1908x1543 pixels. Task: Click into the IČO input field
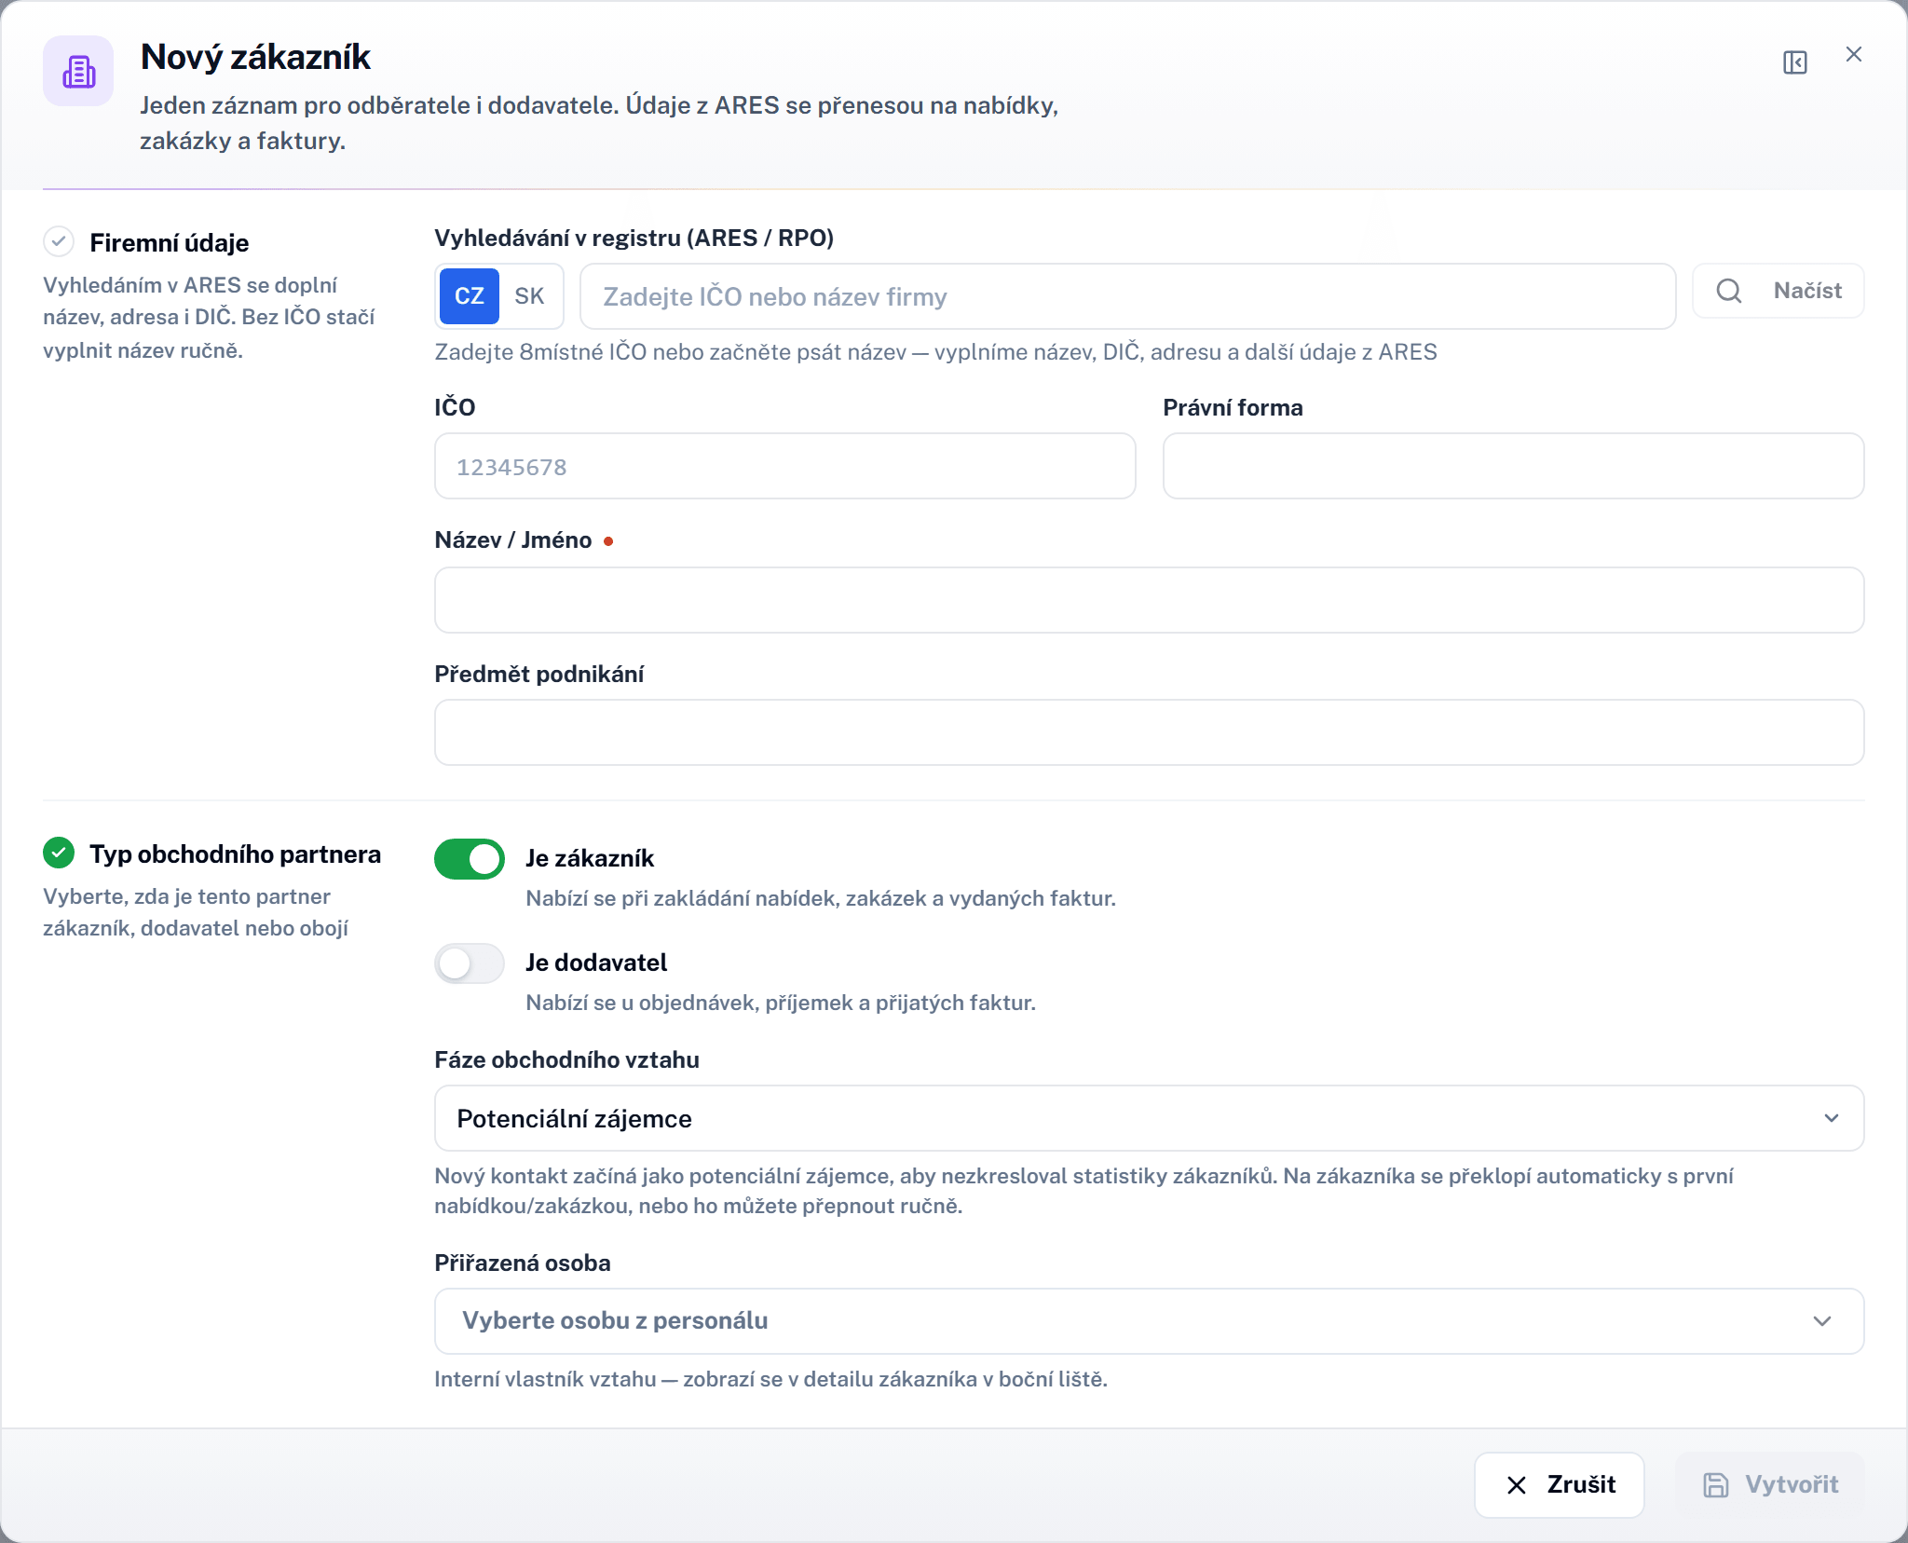click(784, 466)
